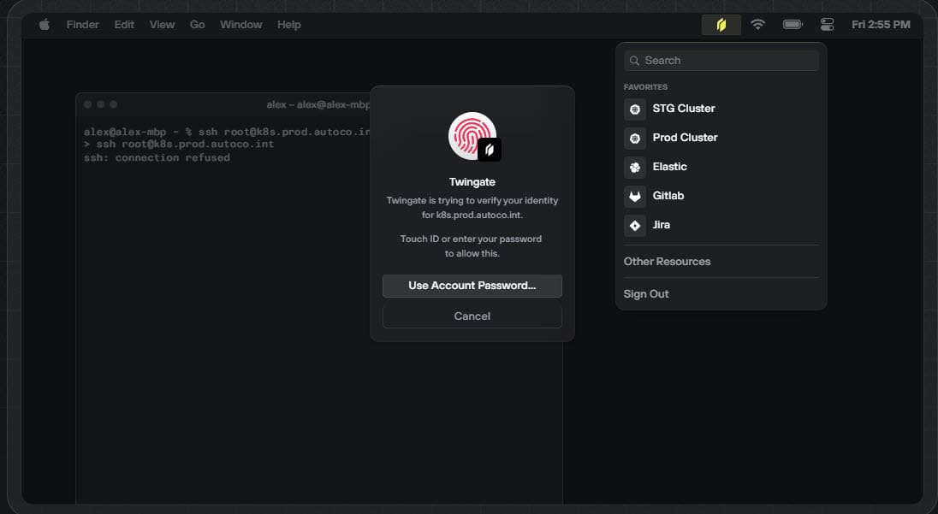Open the Gitlab fox icon entry
The image size is (938, 514).
[x=635, y=196]
